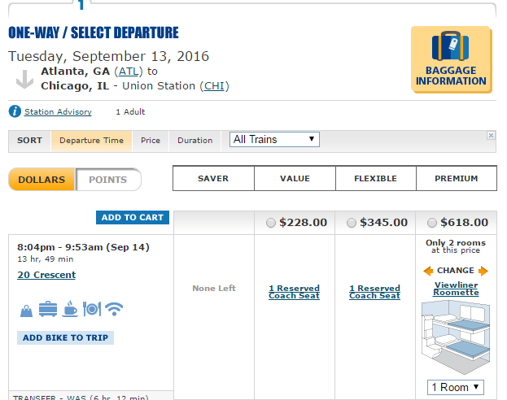Image resolution: width=507 pixels, height=400 pixels.
Task: Click the Wi-Fi amenity icon
Action: (x=114, y=309)
